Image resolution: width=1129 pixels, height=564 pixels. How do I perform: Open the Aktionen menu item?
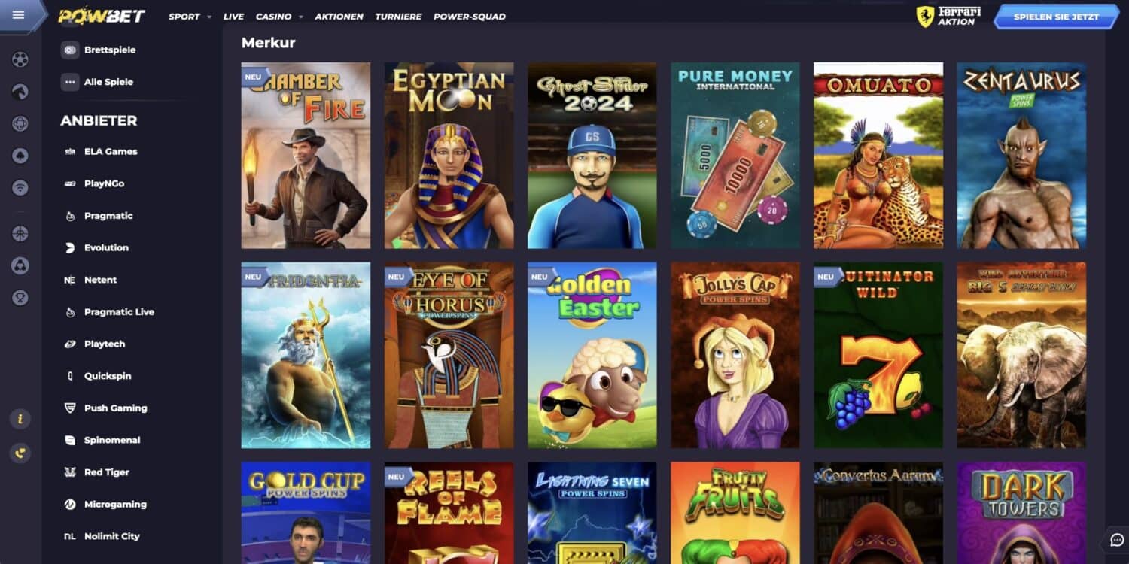tap(339, 17)
